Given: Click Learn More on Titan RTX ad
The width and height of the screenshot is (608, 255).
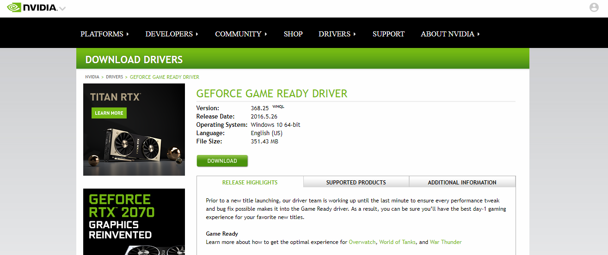Looking at the screenshot, I should tap(109, 113).
